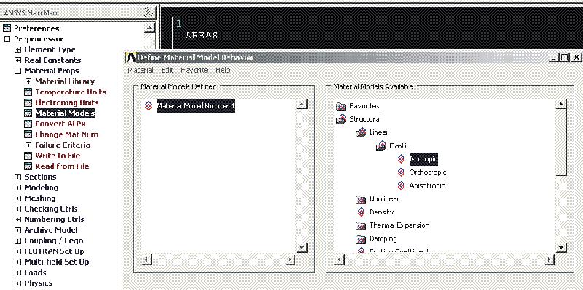Viewport: 583px width, 290px height.
Task: Expand the Failure Criteria node
Action: (28, 145)
